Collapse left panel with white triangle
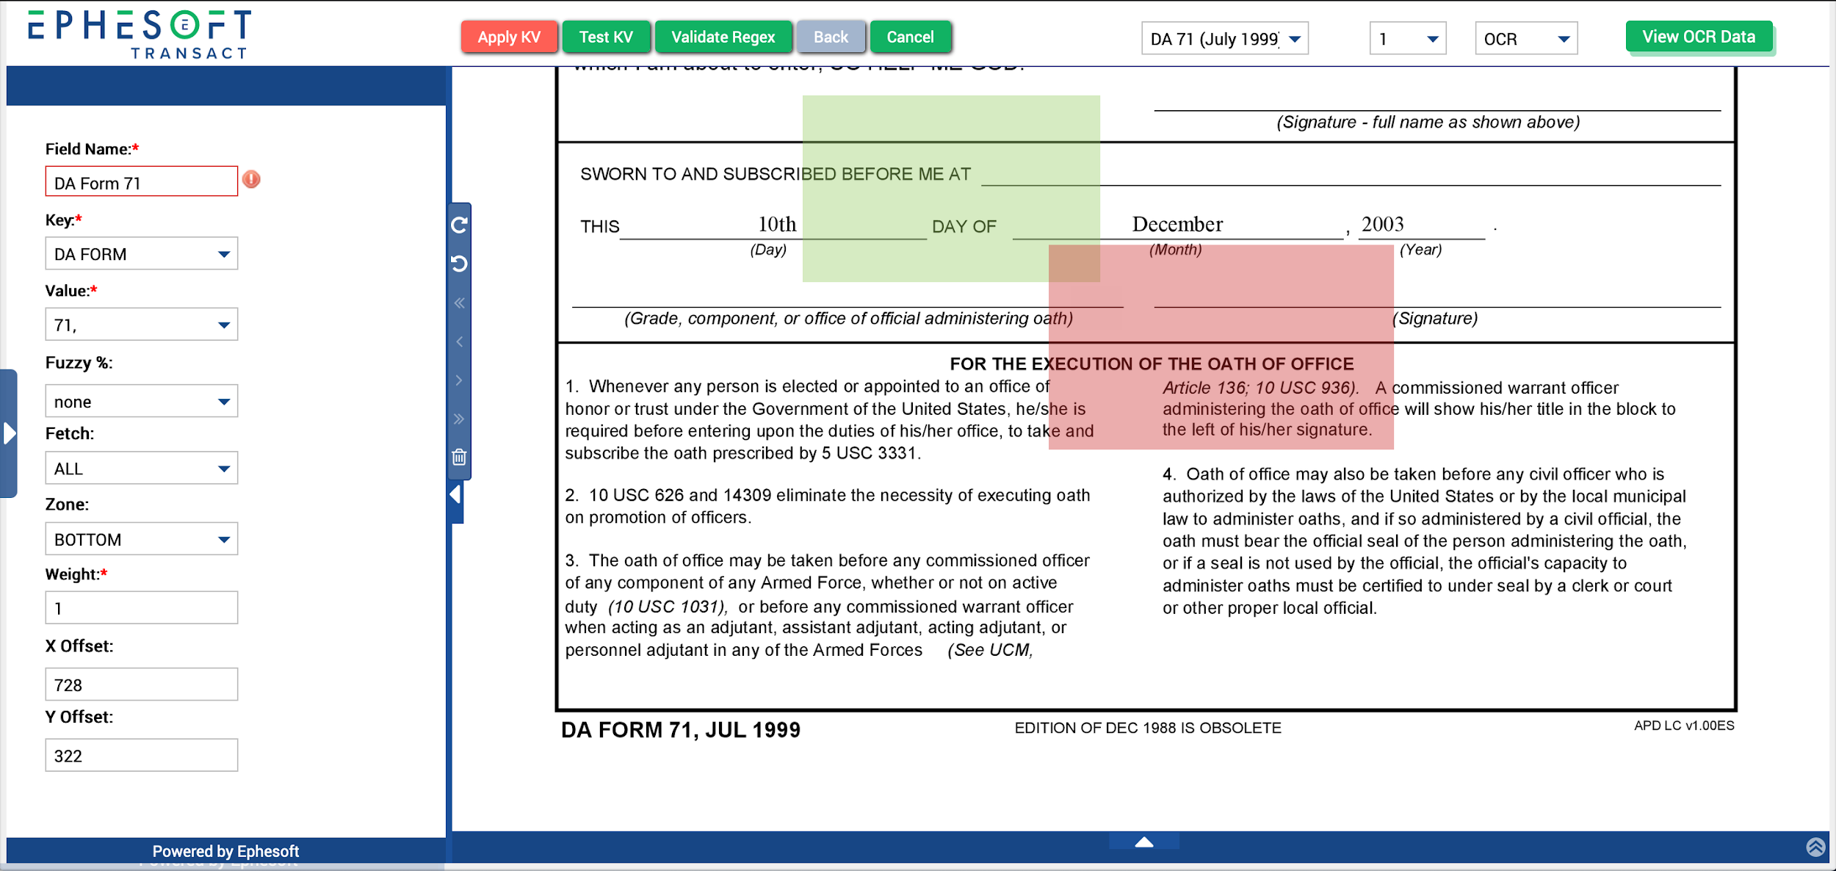The width and height of the screenshot is (1836, 871). pyautogui.click(x=456, y=495)
